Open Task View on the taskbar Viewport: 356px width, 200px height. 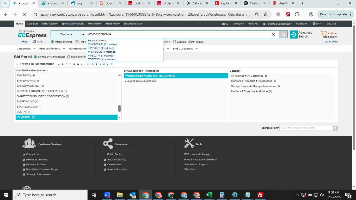pyautogui.click(x=94, y=195)
